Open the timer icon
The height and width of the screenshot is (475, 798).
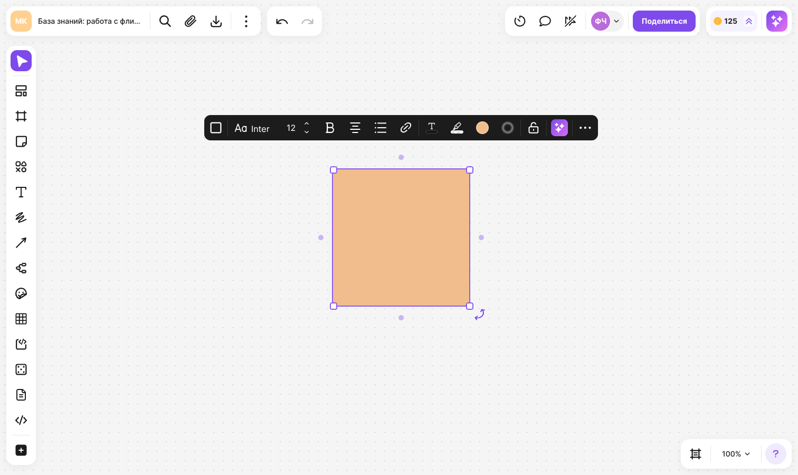click(520, 21)
